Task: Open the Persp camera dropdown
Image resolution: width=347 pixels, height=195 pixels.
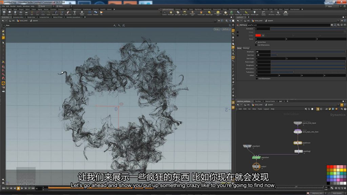Action: [x=217, y=29]
